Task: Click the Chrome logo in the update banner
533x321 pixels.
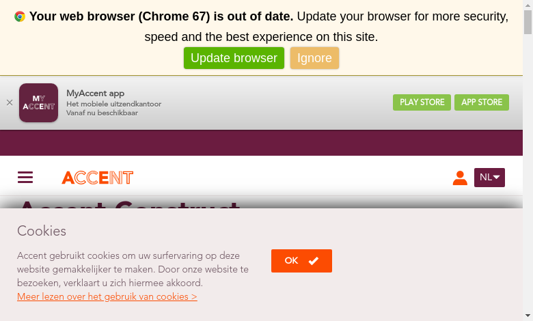Action: [20, 16]
